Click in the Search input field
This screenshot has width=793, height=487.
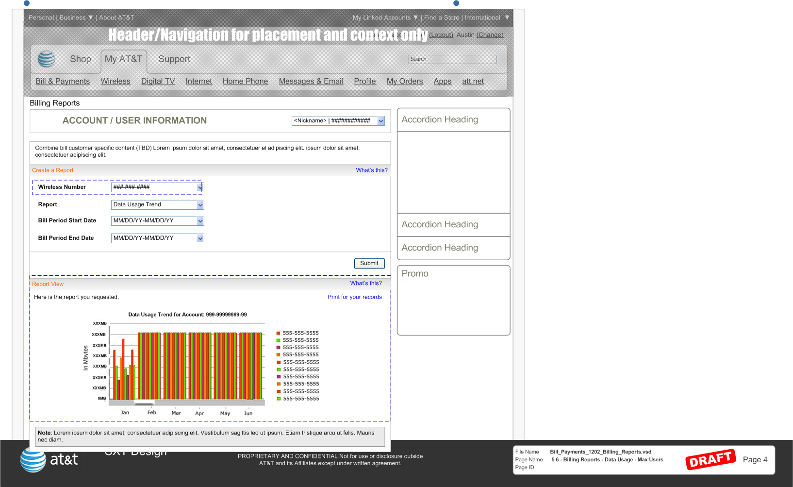click(x=452, y=59)
